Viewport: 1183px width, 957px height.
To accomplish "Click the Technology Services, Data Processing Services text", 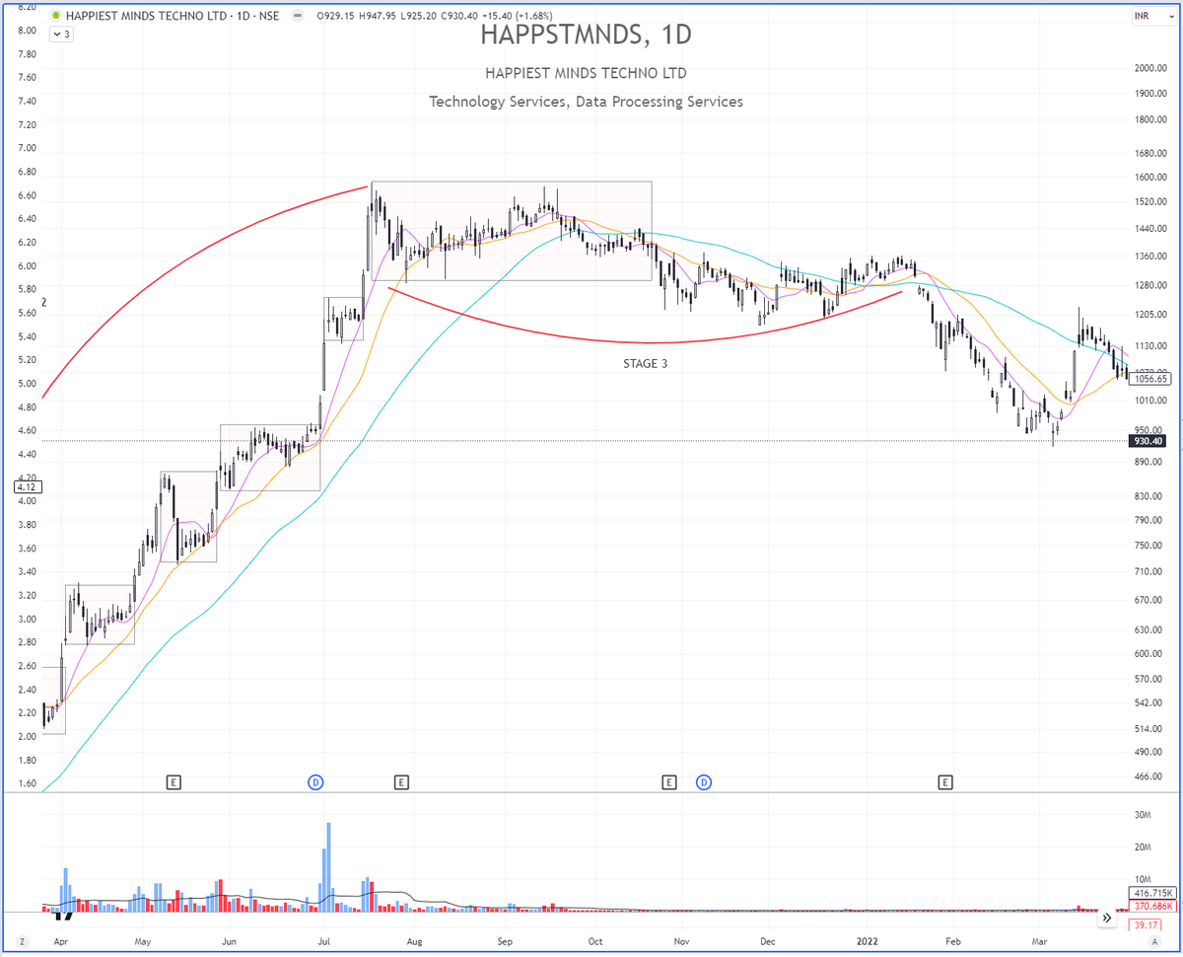I will (586, 102).
